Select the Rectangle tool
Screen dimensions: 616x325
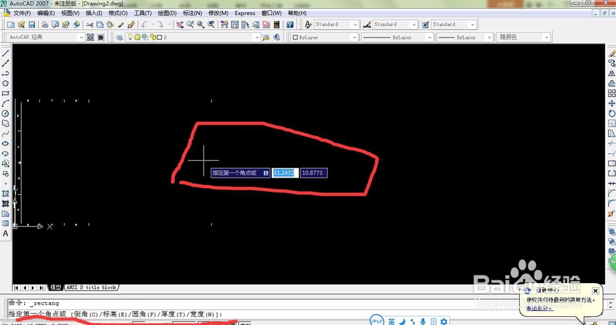[6, 94]
